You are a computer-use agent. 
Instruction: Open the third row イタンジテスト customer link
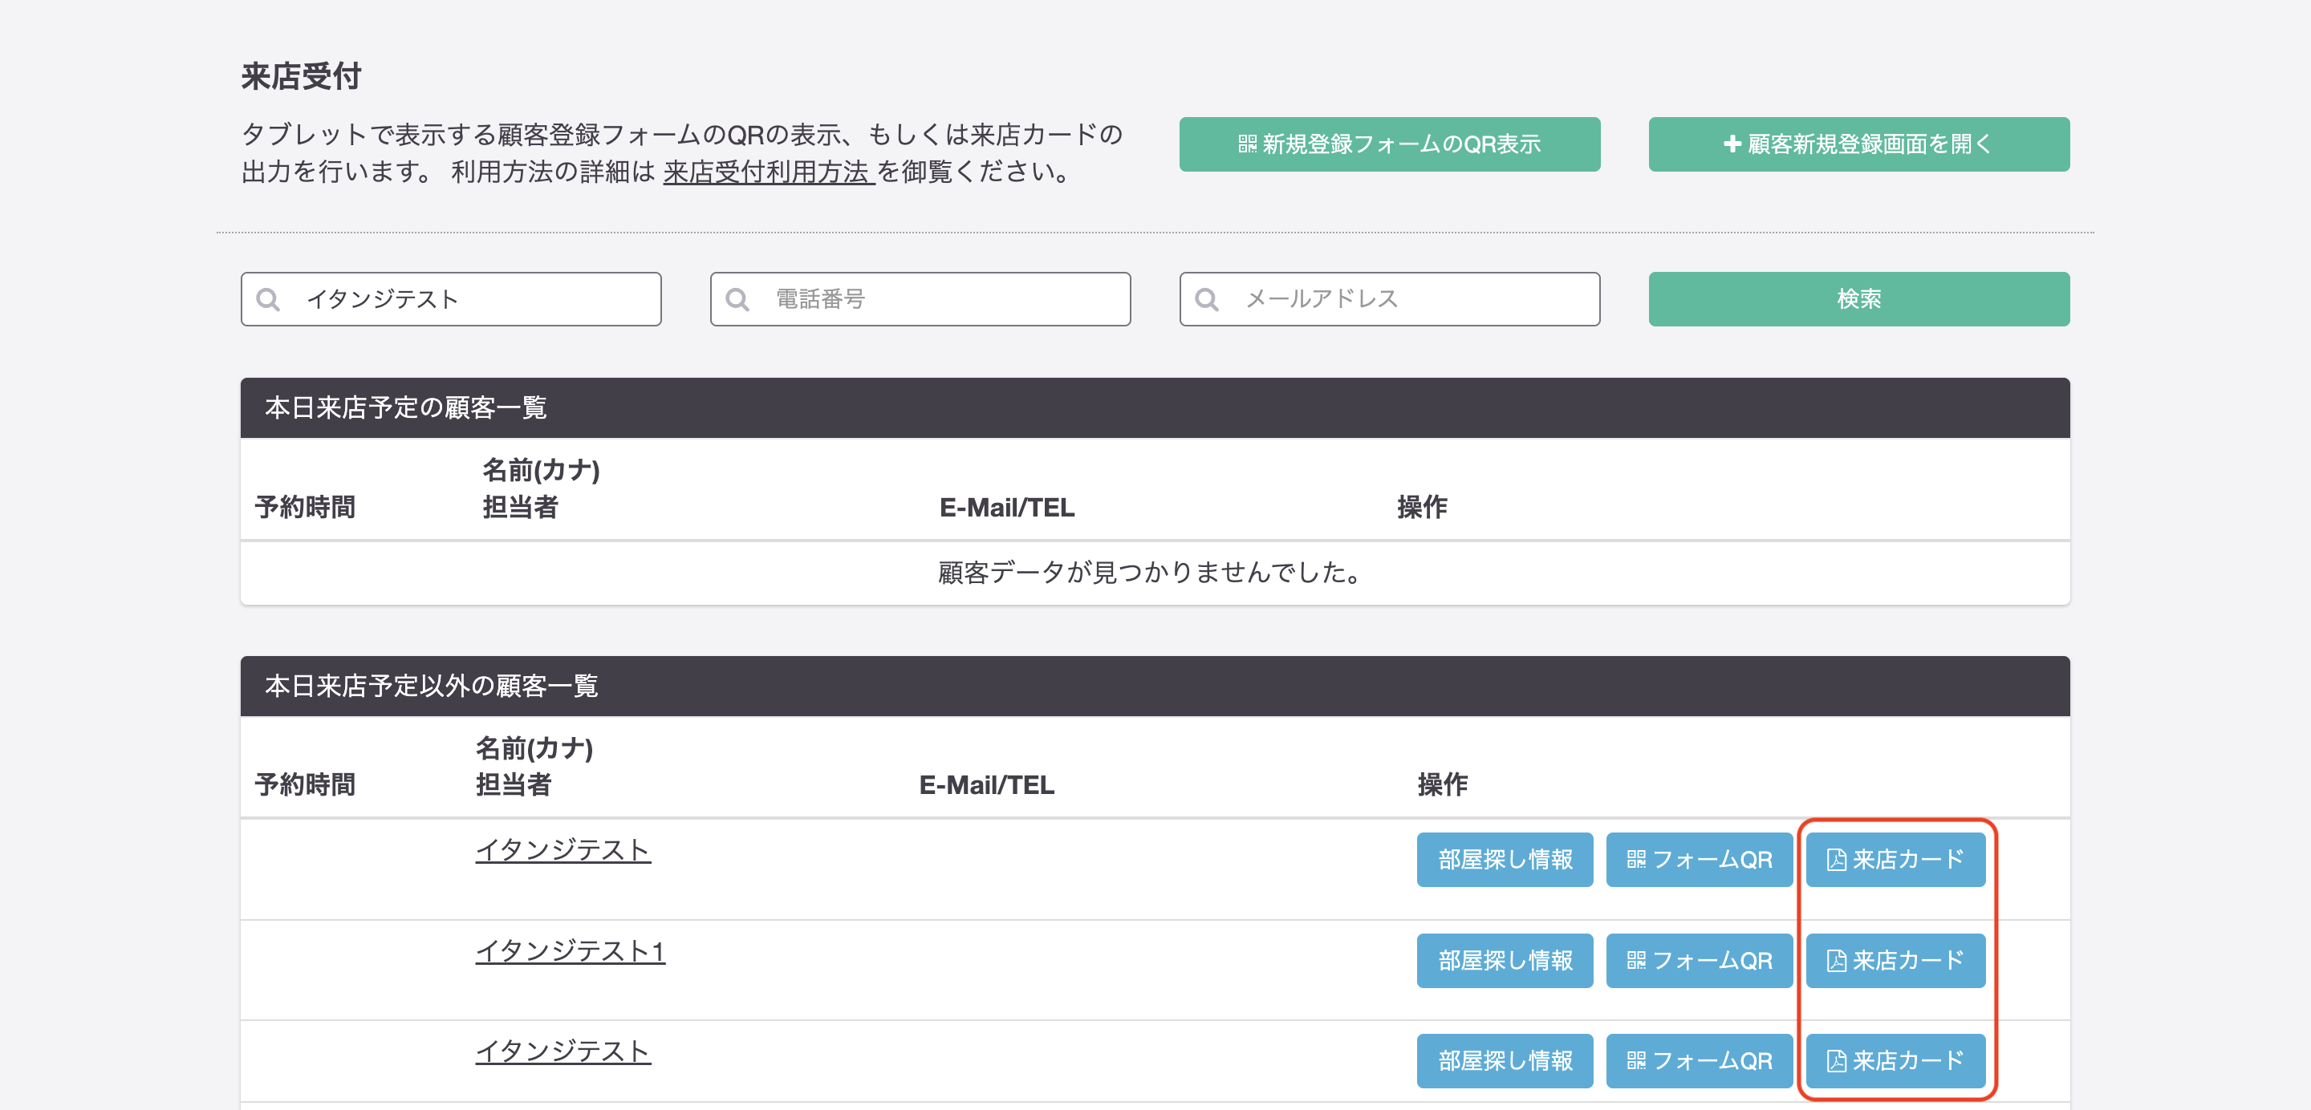[563, 1050]
